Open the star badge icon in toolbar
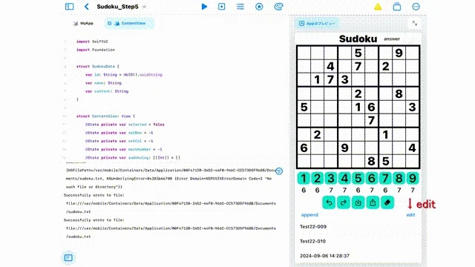The width and height of the screenshot is (475, 267). pos(259,7)
